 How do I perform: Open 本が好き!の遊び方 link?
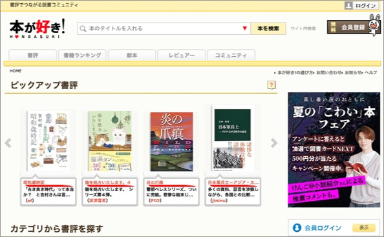pos(295,72)
